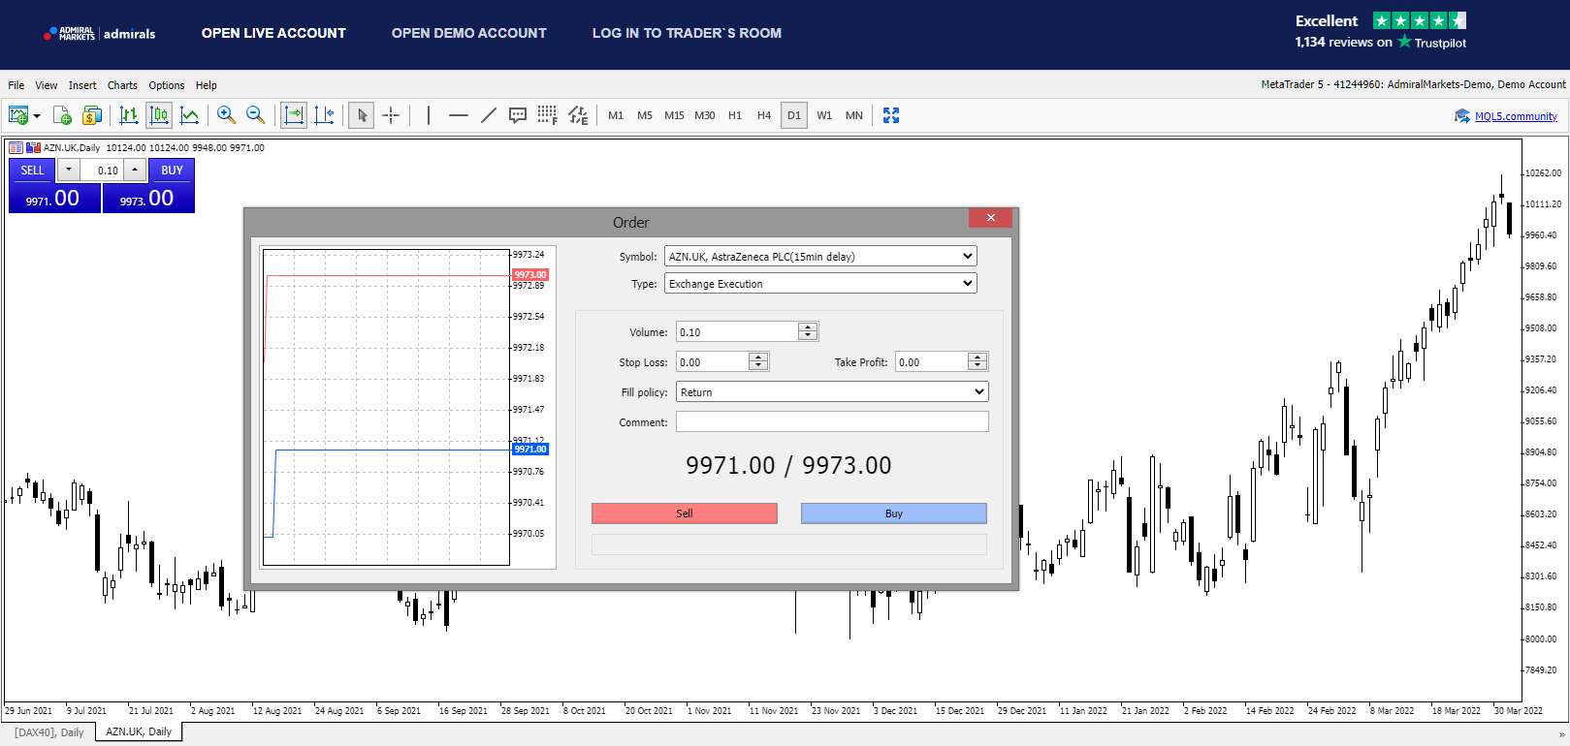Switch chart to fullscreen mode
Screen dimensions: 1570x746
click(x=891, y=115)
